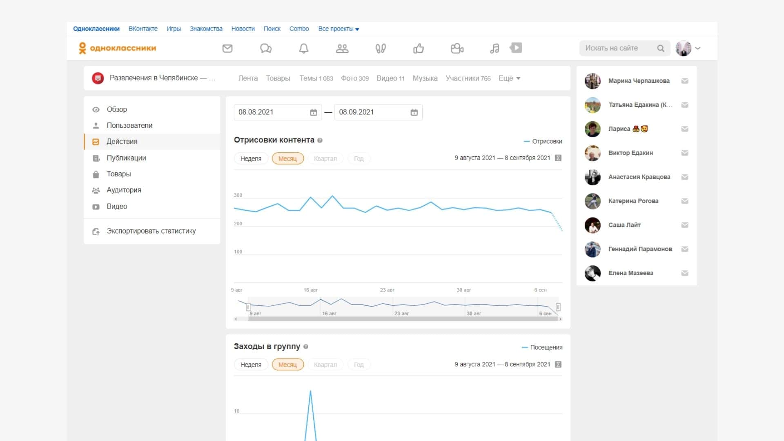Open the thumbs-up events icon

(419, 49)
